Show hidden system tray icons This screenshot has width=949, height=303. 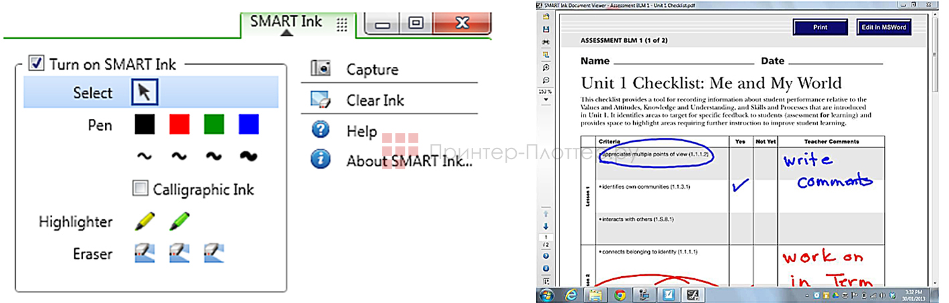tap(808, 295)
